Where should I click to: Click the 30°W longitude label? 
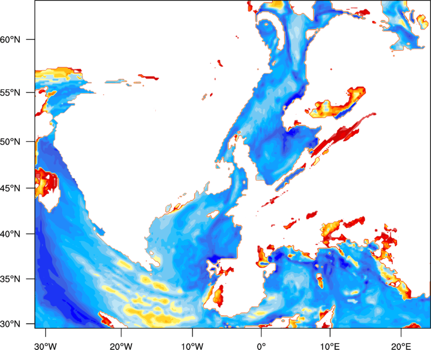(x=45, y=346)
